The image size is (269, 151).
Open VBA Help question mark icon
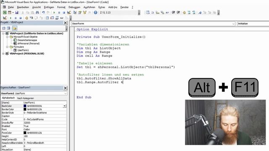(x=95, y=13)
